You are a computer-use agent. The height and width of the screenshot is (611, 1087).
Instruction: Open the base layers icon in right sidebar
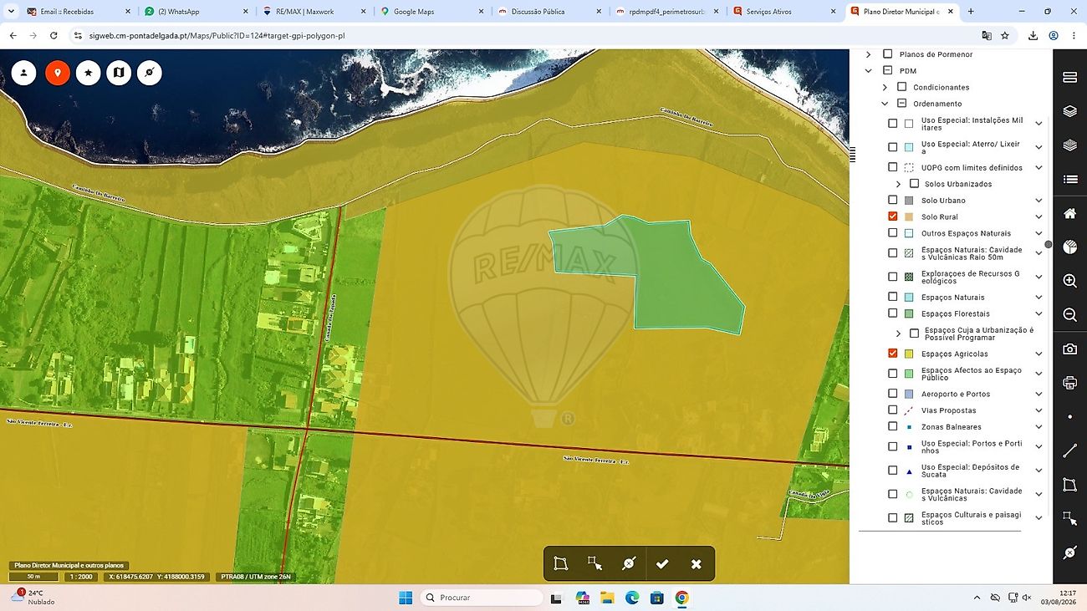[1069, 145]
